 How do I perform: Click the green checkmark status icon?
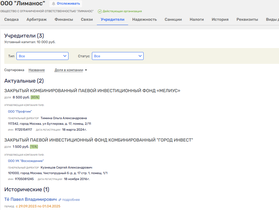pyautogui.click(x=100, y=12)
